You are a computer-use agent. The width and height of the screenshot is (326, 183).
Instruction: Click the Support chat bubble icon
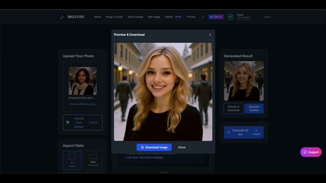305,152
